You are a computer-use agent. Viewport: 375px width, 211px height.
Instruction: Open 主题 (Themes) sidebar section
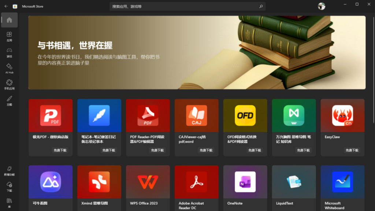point(9,101)
